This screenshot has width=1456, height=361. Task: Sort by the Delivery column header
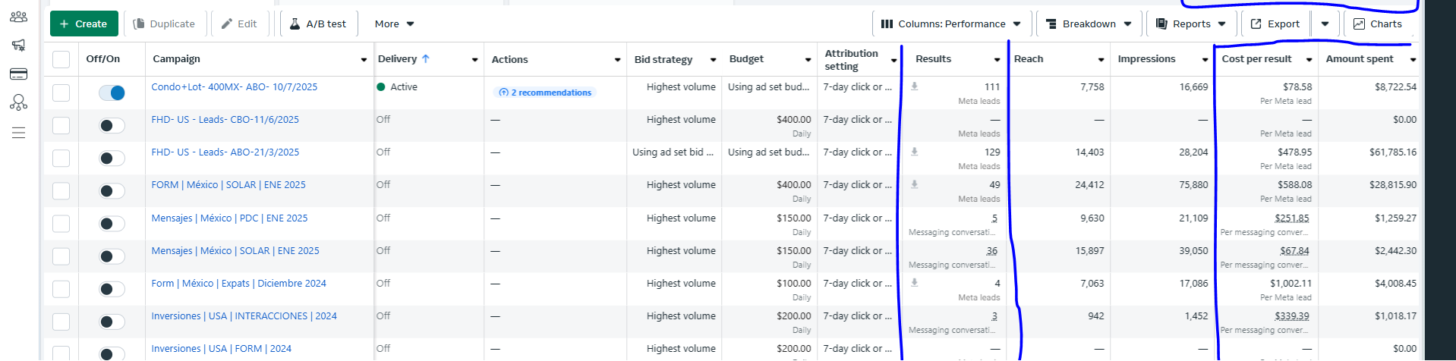click(x=398, y=59)
